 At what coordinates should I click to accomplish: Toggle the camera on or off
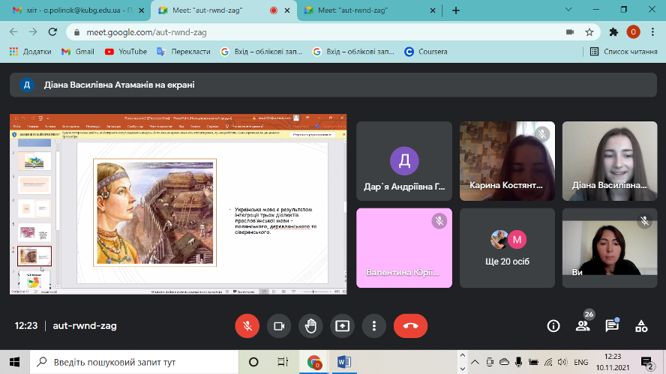[279, 326]
